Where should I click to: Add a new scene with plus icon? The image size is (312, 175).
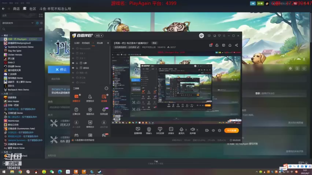108,43
